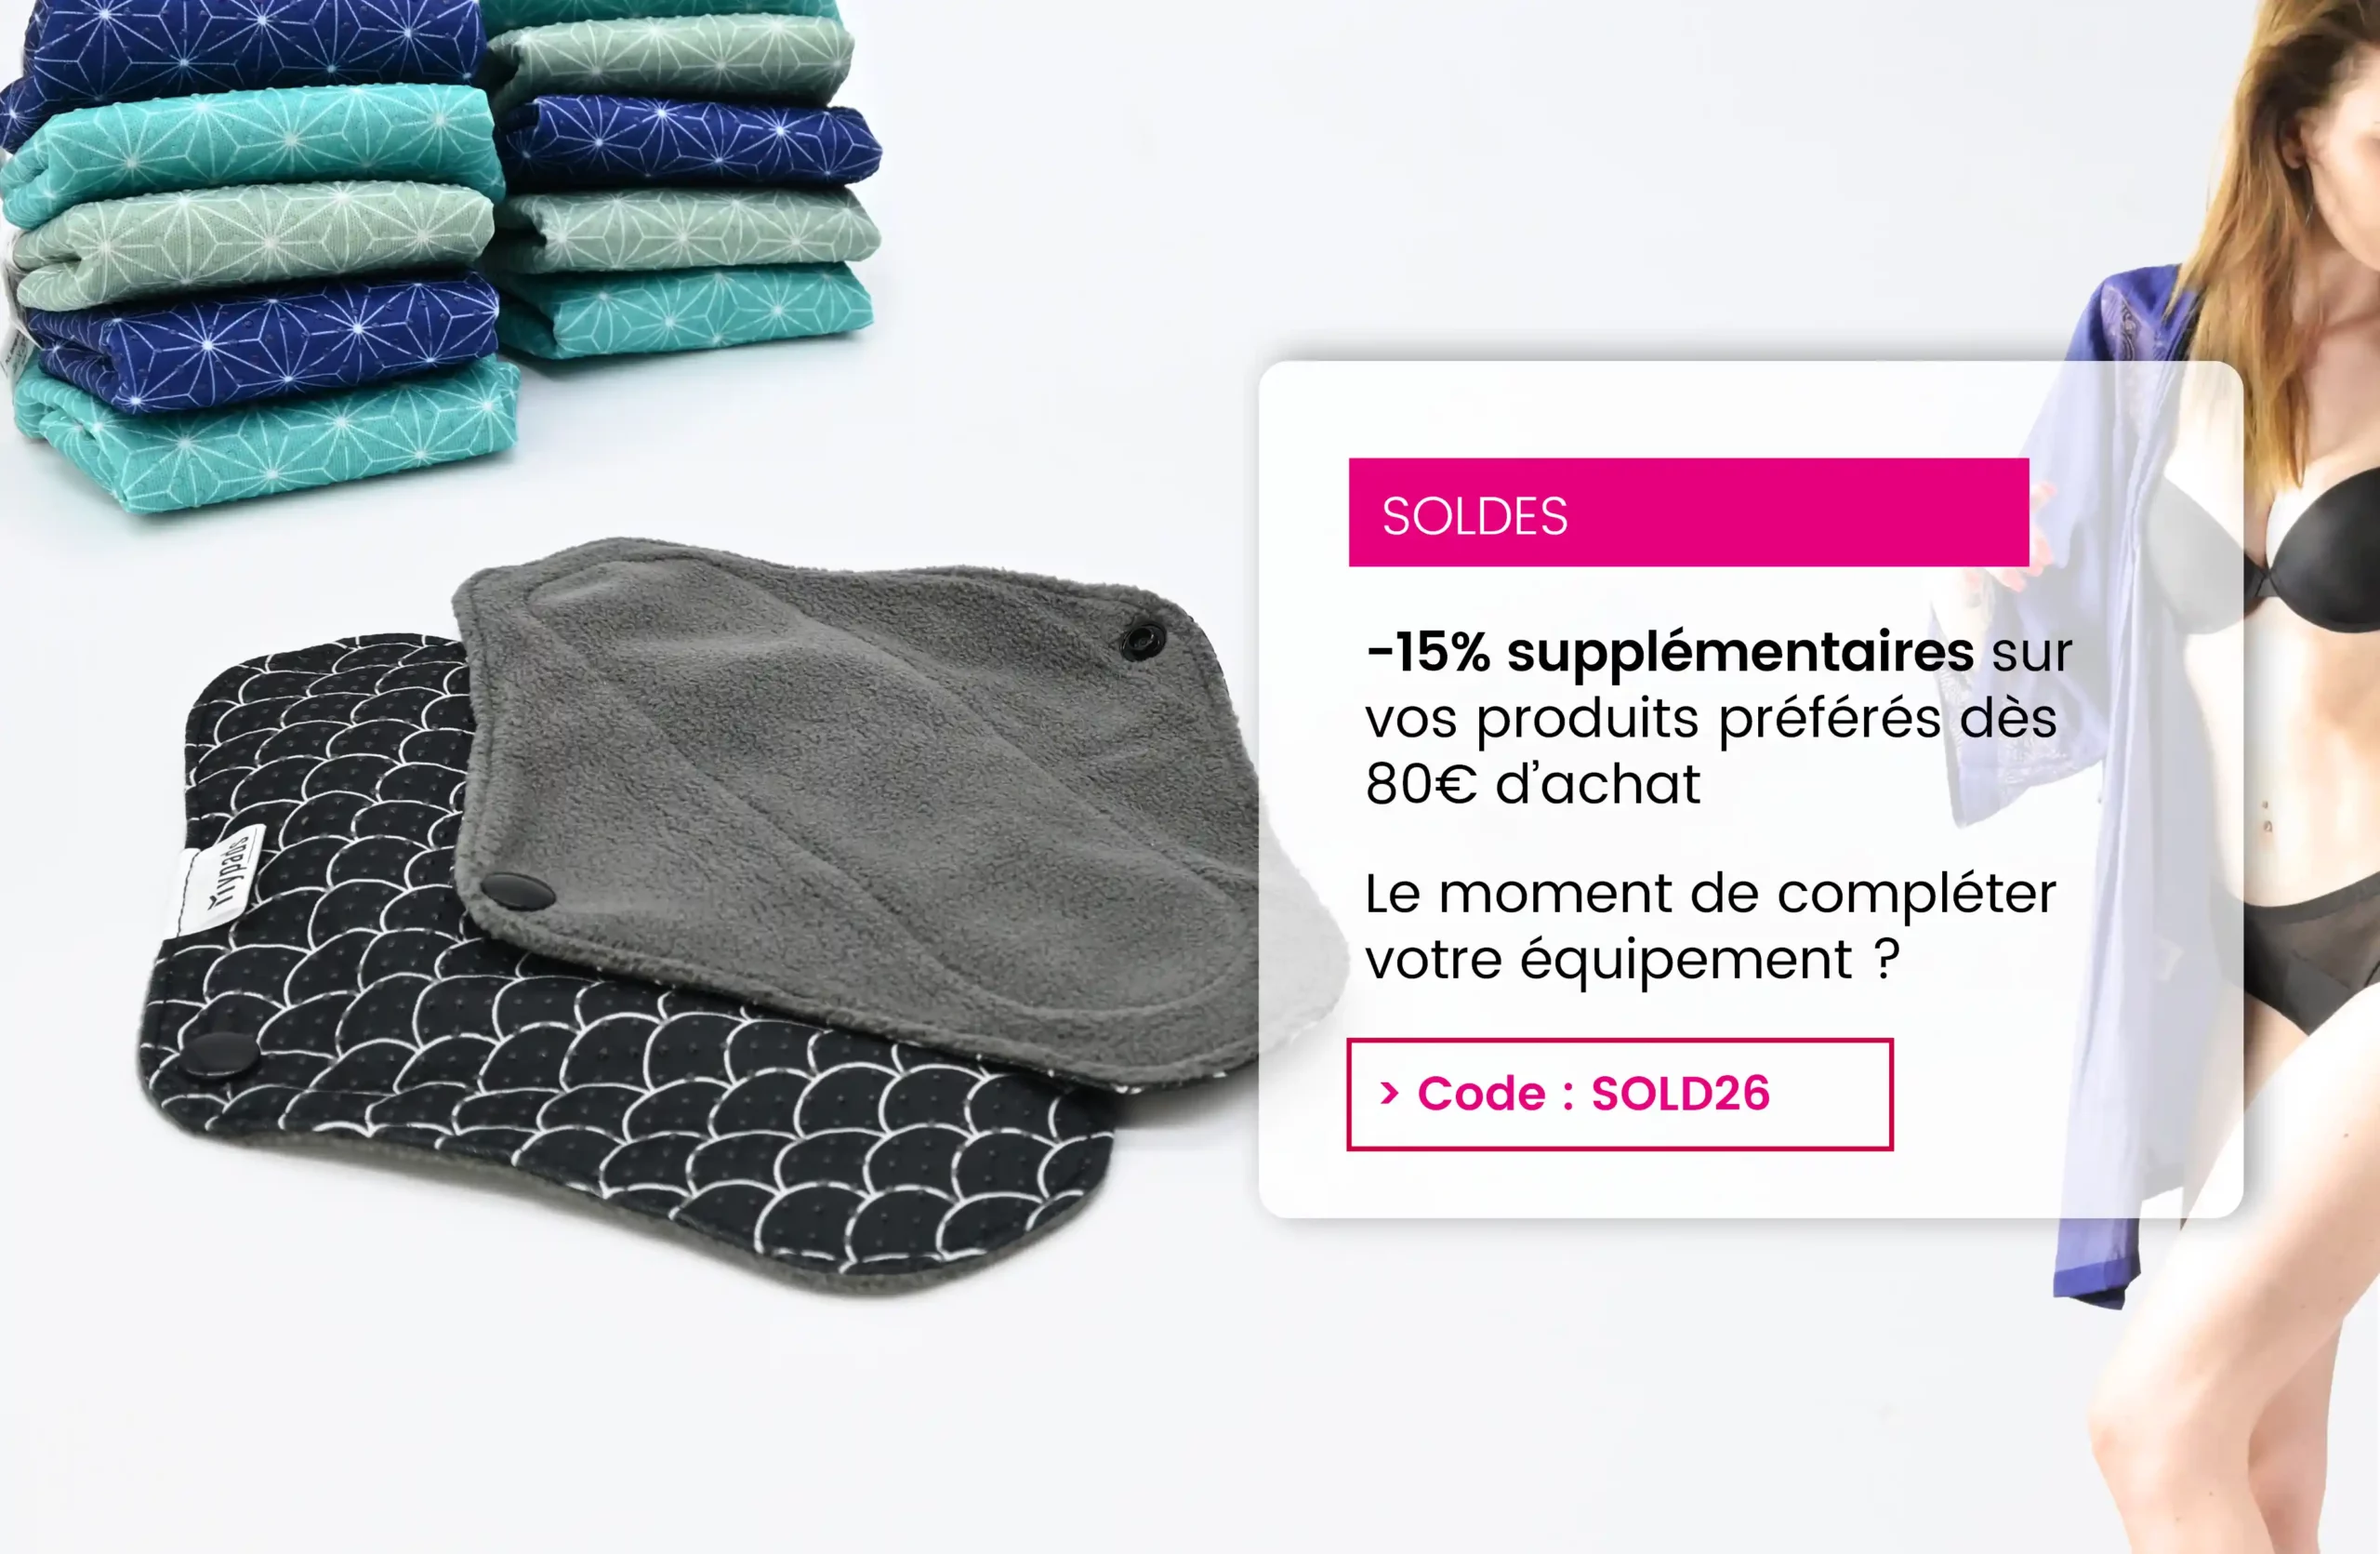Click 'Le moment de compléter votre équipement ?'
The height and width of the screenshot is (1554, 2380).
pos(1710,926)
